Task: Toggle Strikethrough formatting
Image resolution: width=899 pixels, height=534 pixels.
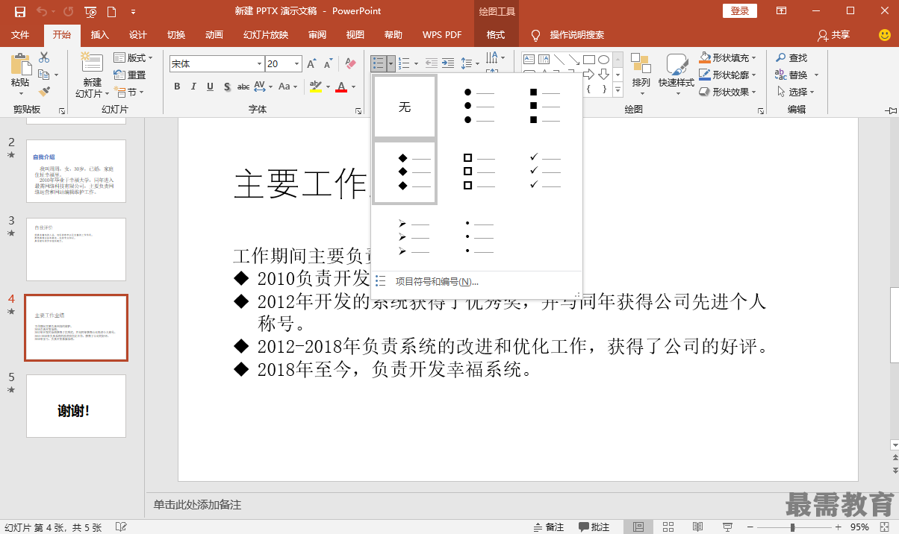Action: tap(243, 87)
